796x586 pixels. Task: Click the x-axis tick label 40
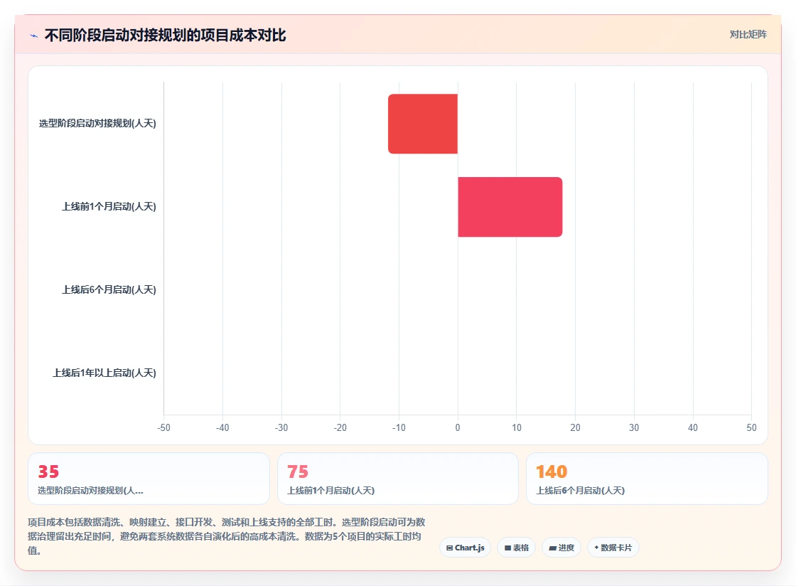(693, 427)
